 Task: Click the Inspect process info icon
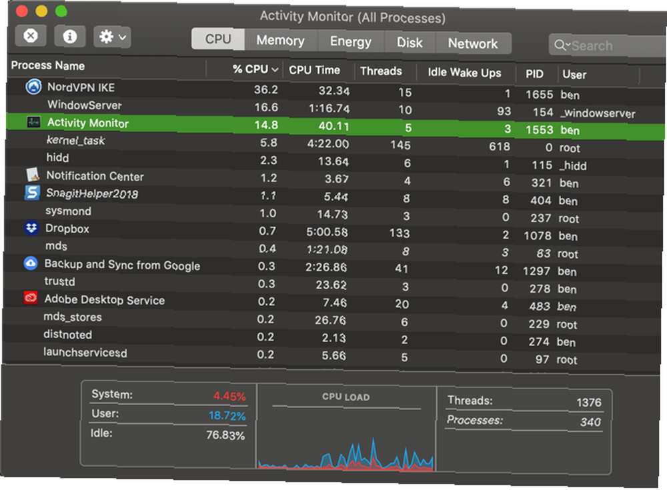pyautogui.click(x=70, y=37)
